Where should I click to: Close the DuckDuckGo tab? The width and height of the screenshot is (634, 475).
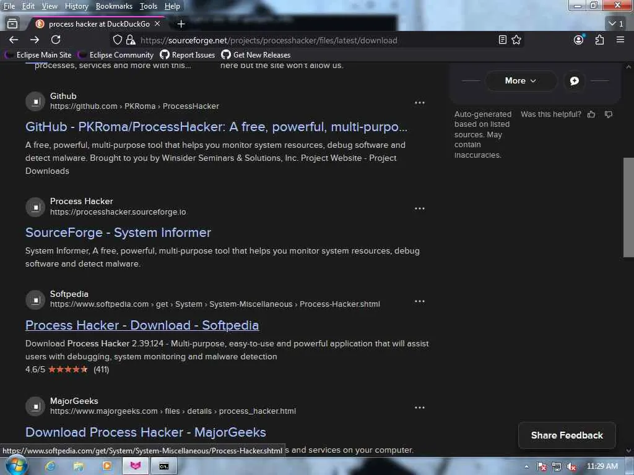157,24
